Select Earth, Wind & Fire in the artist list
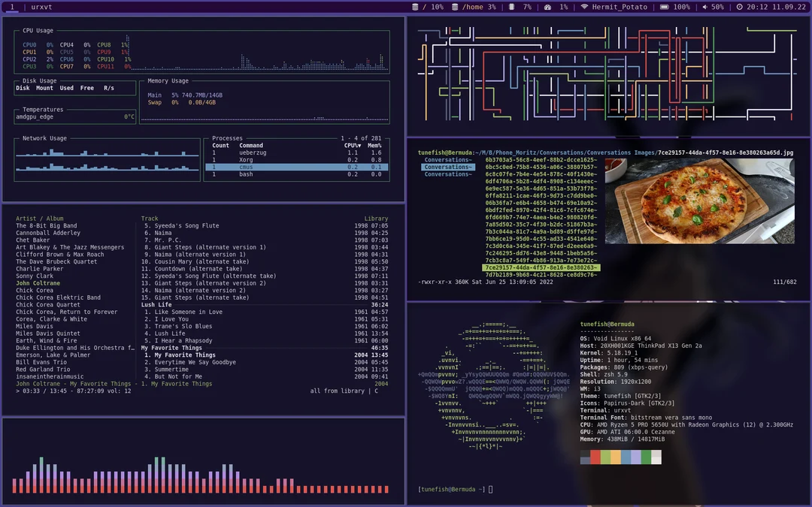The height and width of the screenshot is (507, 812). (45, 340)
